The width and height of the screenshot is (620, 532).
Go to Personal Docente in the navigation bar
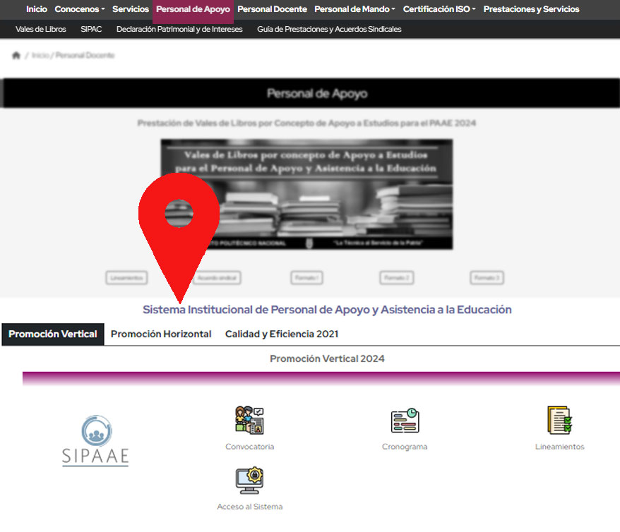click(272, 9)
